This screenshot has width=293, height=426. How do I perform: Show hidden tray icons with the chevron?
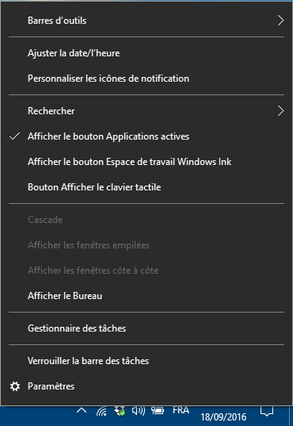[82, 410]
